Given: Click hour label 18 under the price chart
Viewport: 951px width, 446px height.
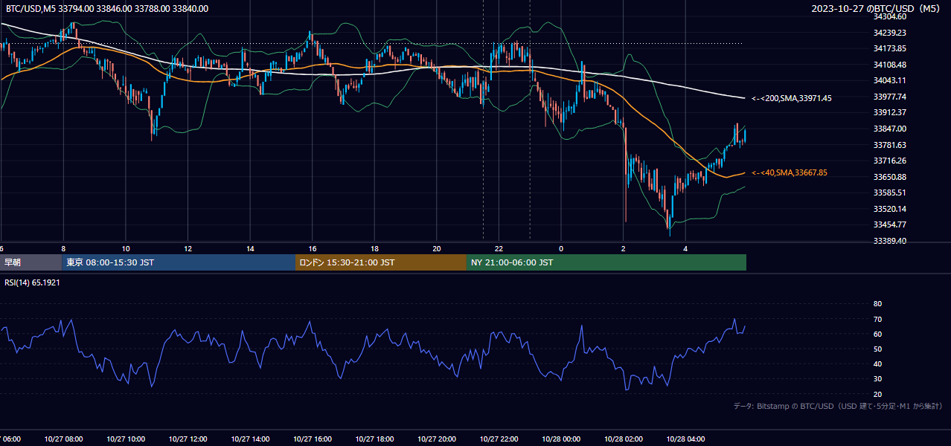Looking at the screenshot, I should pyautogui.click(x=375, y=248).
